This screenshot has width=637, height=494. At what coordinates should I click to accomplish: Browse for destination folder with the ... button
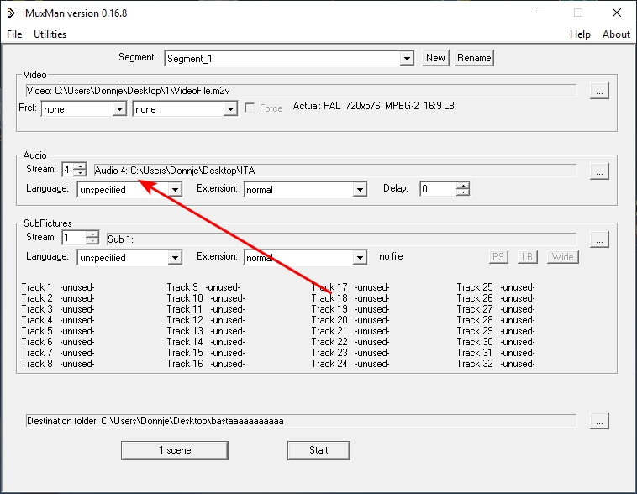tap(599, 421)
